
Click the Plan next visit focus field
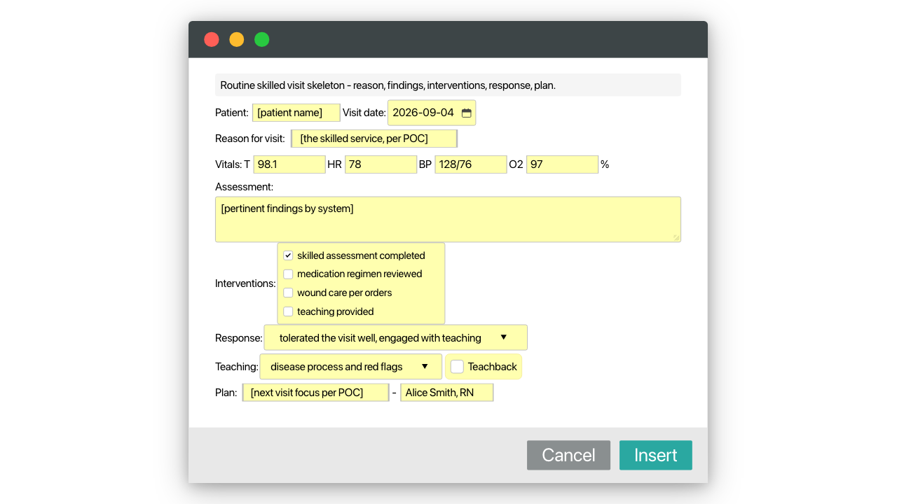[x=315, y=393]
